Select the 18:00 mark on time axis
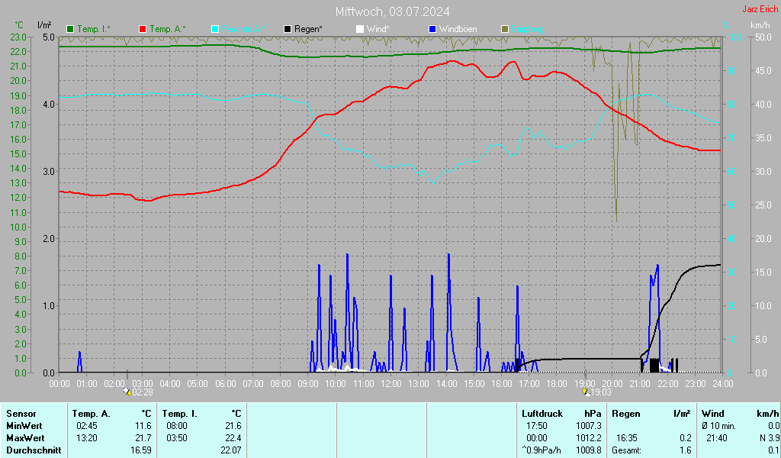The width and height of the screenshot is (781, 458). coord(557,383)
